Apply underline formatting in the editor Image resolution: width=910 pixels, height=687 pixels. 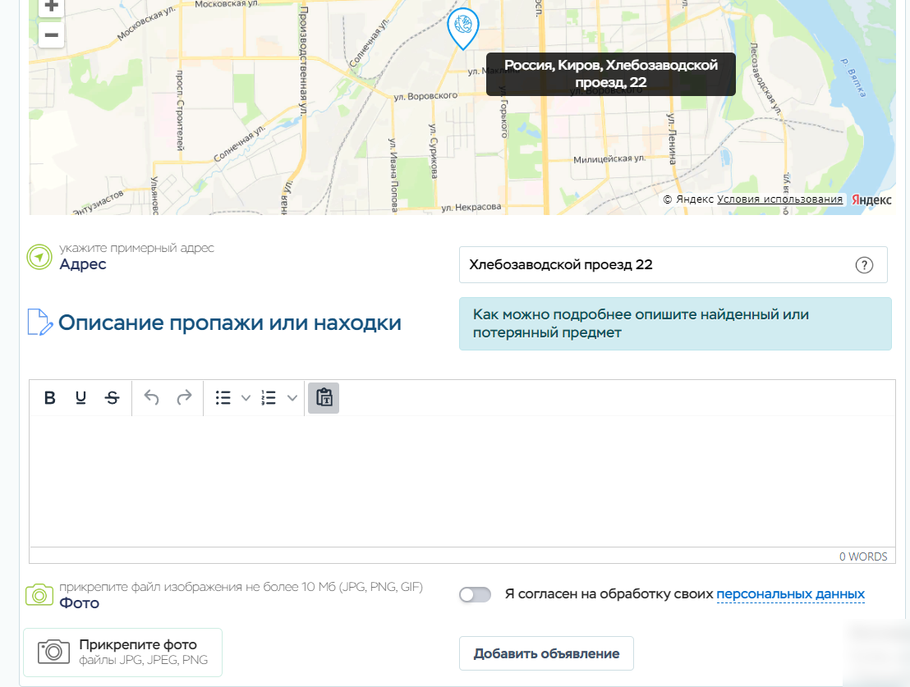(x=80, y=398)
